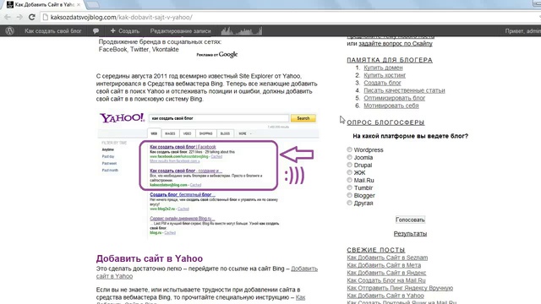Click the Yahoo search results screenshot image

click(209, 174)
